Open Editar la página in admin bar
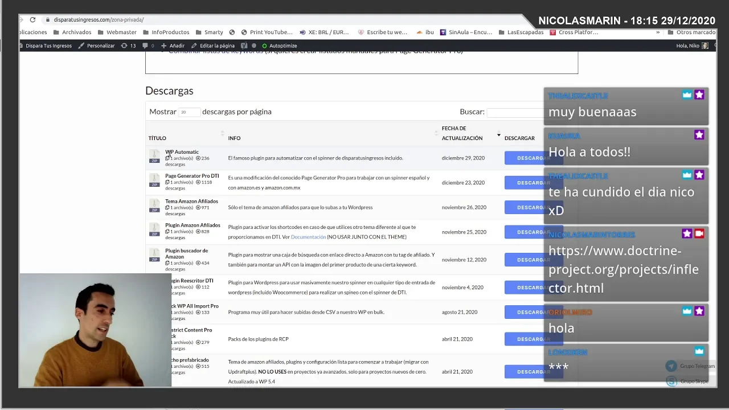729x410 pixels. (213, 46)
